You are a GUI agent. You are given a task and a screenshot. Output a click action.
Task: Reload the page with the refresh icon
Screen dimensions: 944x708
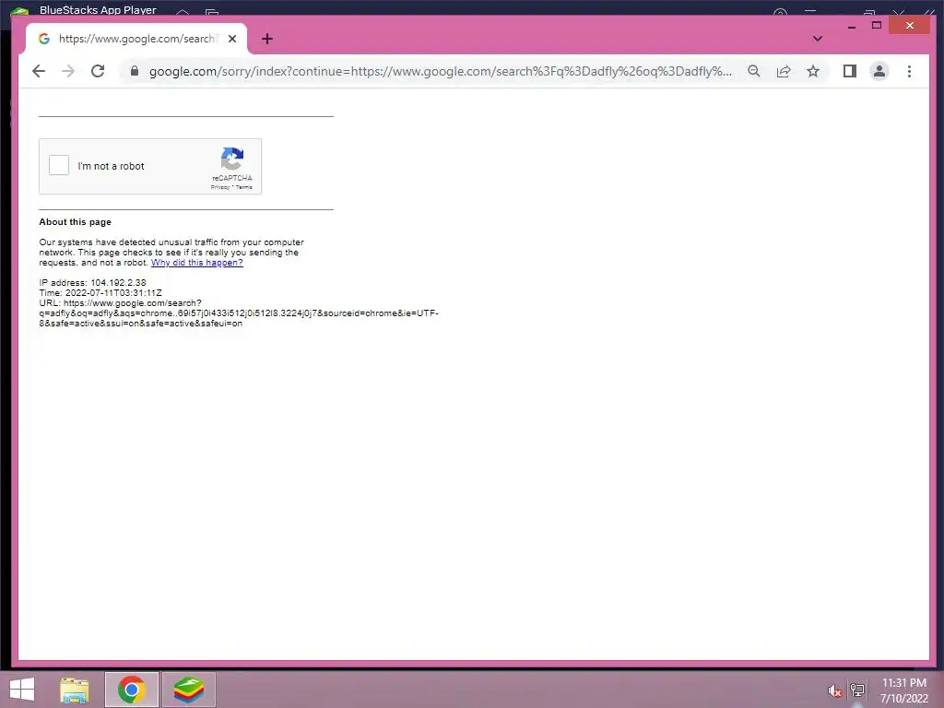(98, 71)
